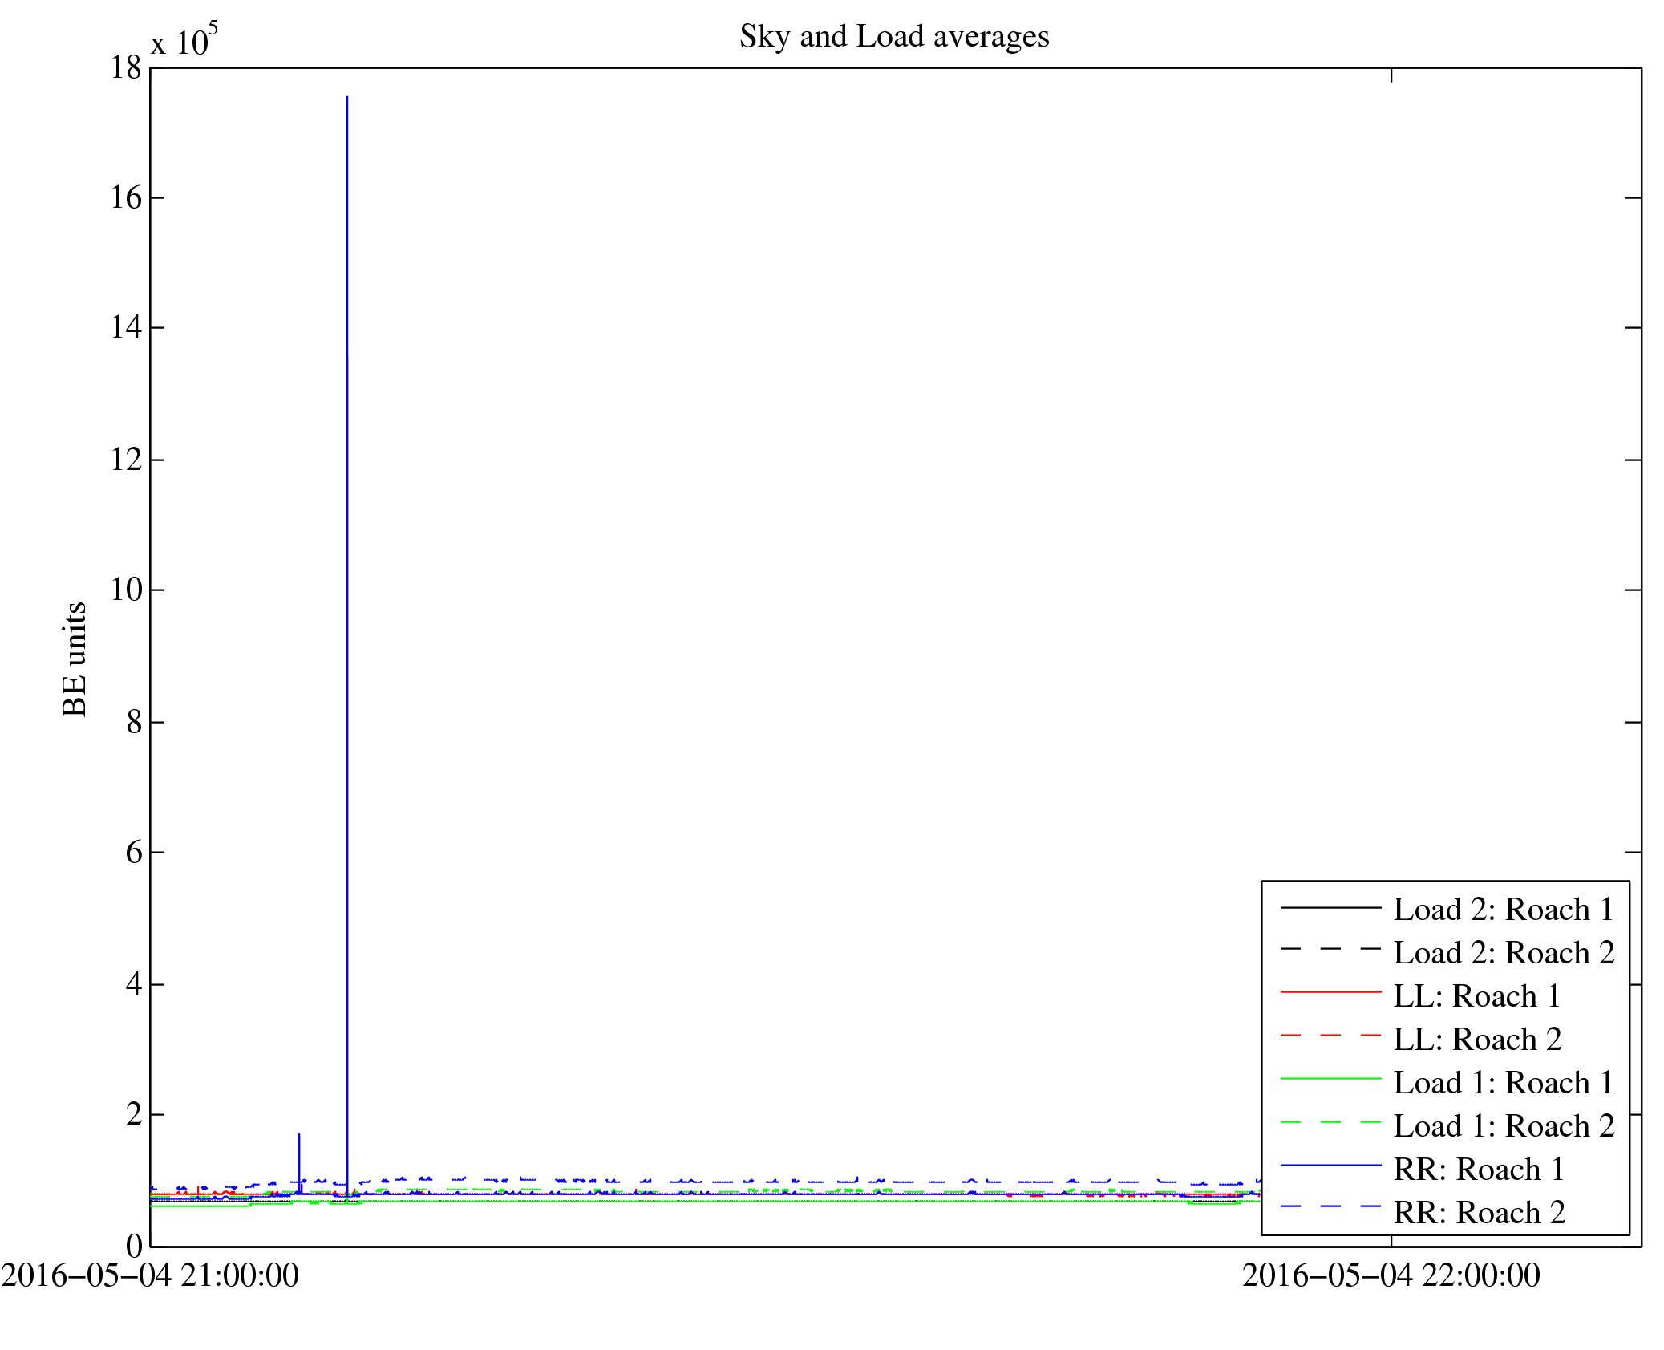Click the 'x 10^5' axis exponent label
This screenshot has height=1350, width=1664.
point(184,40)
